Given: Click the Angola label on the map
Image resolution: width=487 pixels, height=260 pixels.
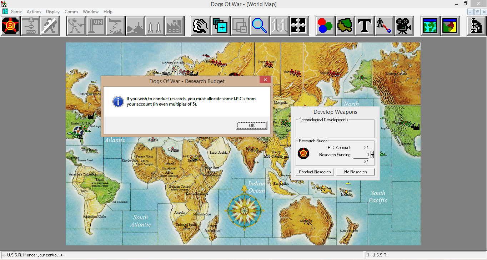Looking at the screenshot, I should (x=180, y=213).
